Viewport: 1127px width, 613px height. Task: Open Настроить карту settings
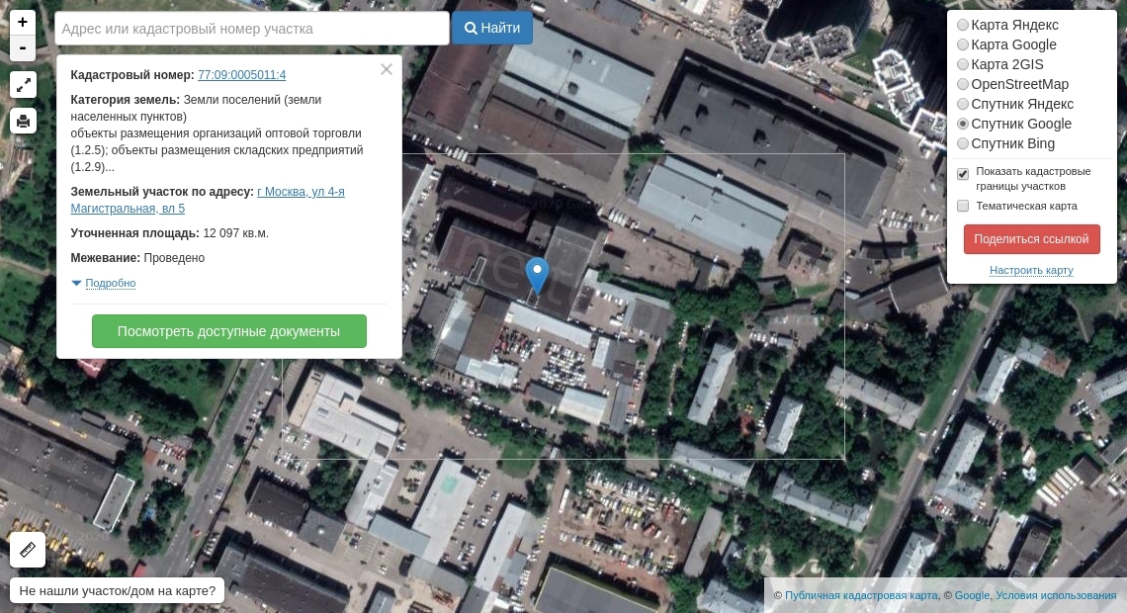click(1031, 270)
